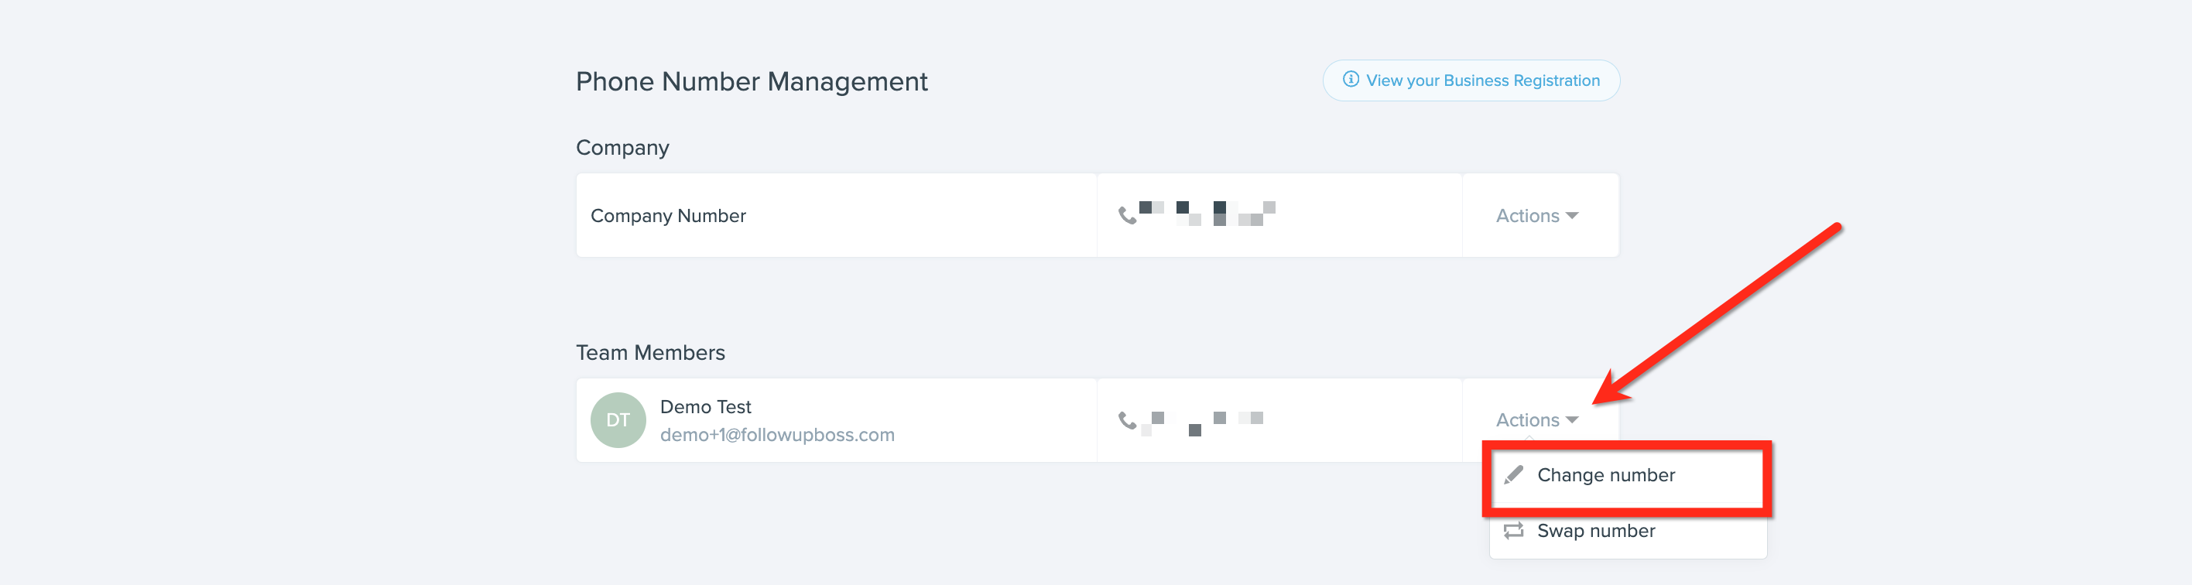Screen dimensions: 2192x585
Task: Click the Team Members heading
Action: coord(650,352)
